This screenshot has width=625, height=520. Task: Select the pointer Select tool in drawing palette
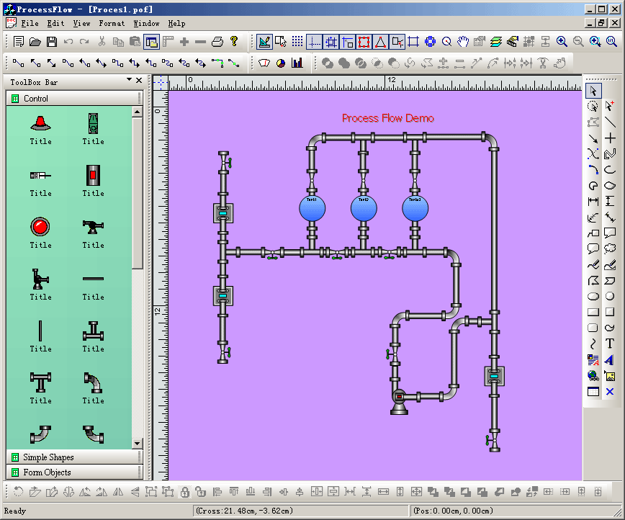[593, 91]
